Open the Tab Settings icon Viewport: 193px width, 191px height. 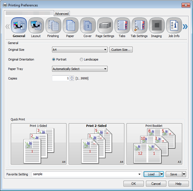[x=140, y=25]
